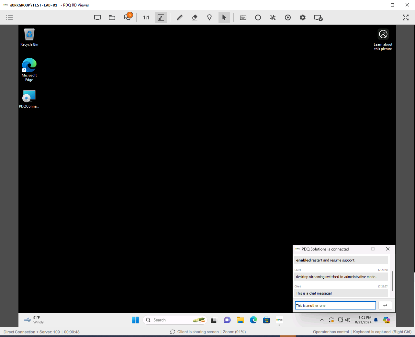Viewport: 415px width, 337px height.
Task: Open the remote Windows Start menu
Action: pyautogui.click(x=135, y=320)
